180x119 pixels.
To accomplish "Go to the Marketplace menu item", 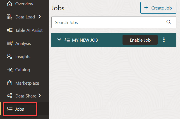I will (27, 83).
